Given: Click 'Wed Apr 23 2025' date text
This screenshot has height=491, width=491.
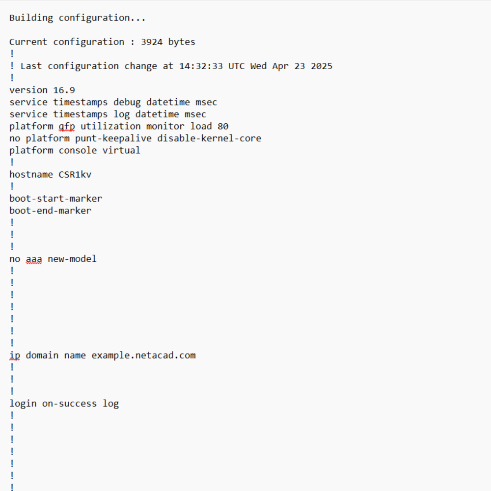Looking at the screenshot, I should (291, 66).
